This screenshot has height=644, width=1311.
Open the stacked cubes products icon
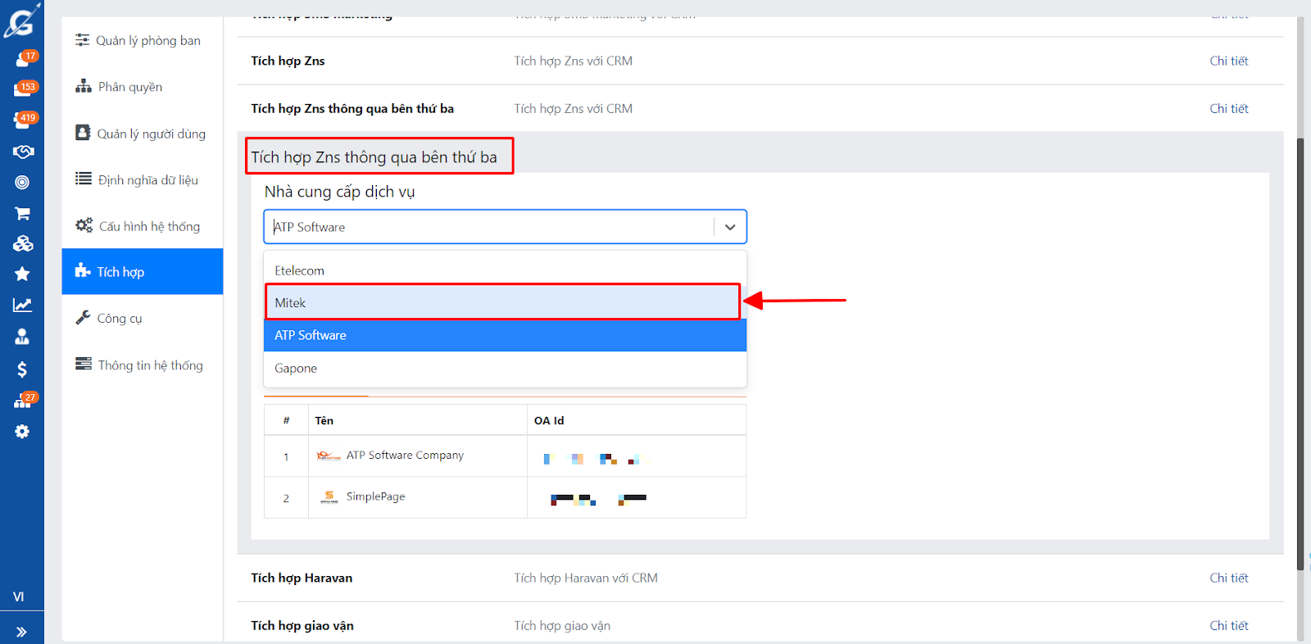point(23,243)
